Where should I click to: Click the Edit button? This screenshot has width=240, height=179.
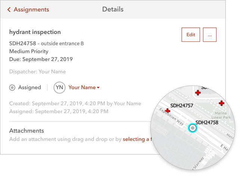click(x=191, y=35)
